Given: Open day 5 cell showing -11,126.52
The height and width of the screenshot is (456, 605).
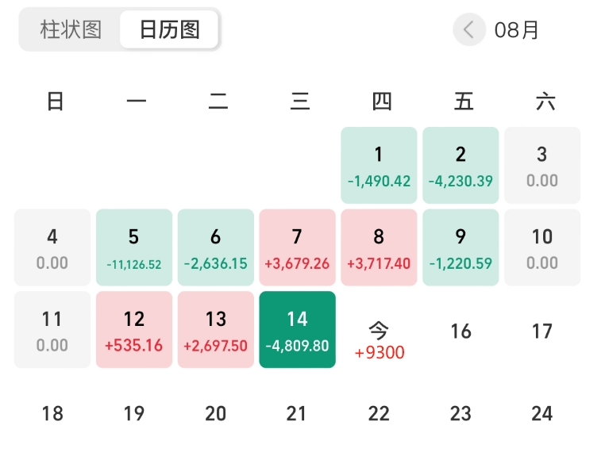Looking at the screenshot, I should point(134,247).
